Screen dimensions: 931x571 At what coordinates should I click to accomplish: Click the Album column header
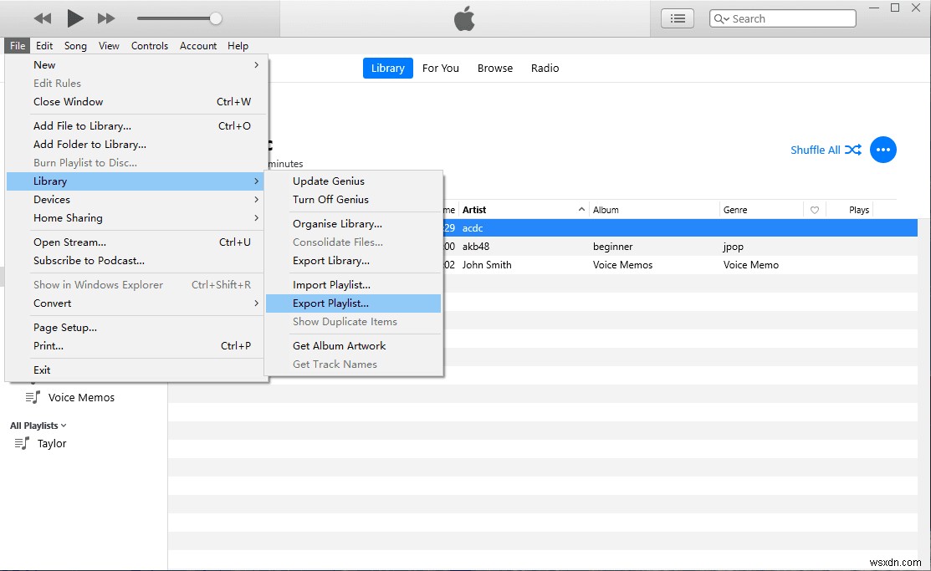coord(605,209)
